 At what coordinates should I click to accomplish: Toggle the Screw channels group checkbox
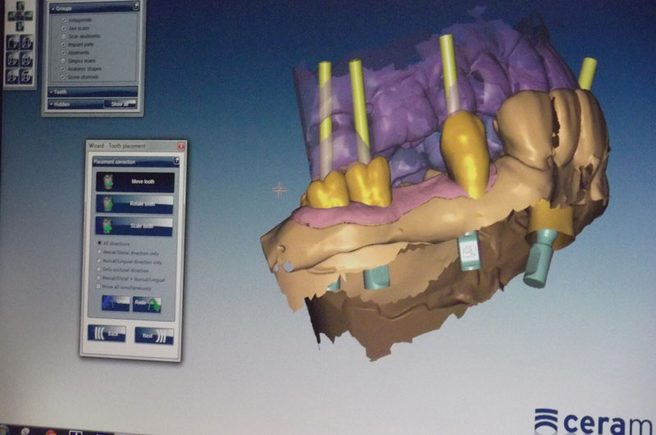click(64, 77)
